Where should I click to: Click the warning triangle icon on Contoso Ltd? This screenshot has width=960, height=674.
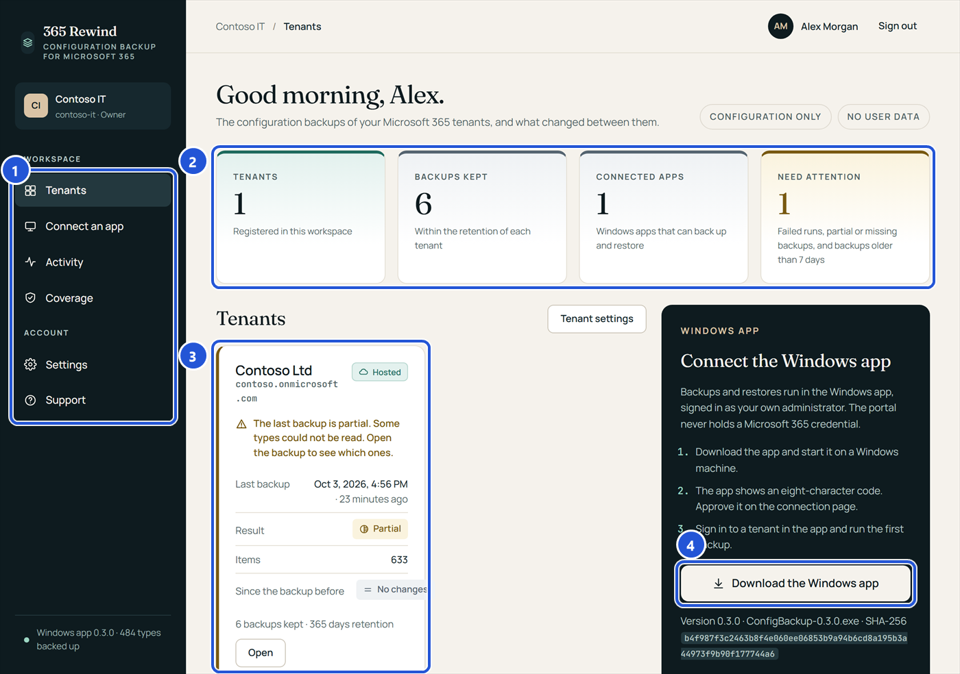[241, 424]
